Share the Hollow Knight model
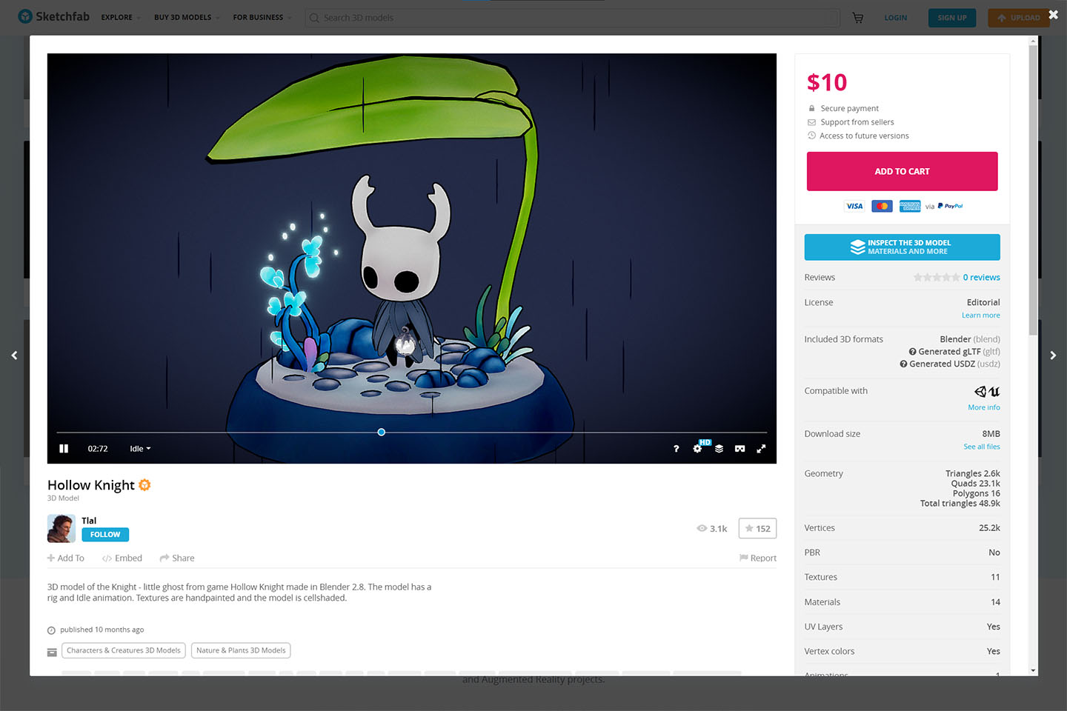The image size is (1067, 711). click(177, 558)
